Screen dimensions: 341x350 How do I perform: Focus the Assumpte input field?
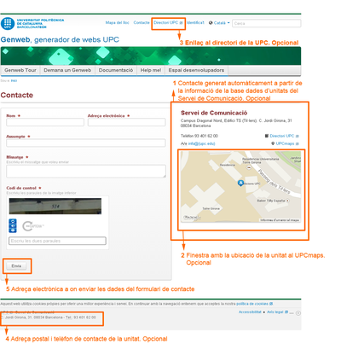tap(86, 143)
